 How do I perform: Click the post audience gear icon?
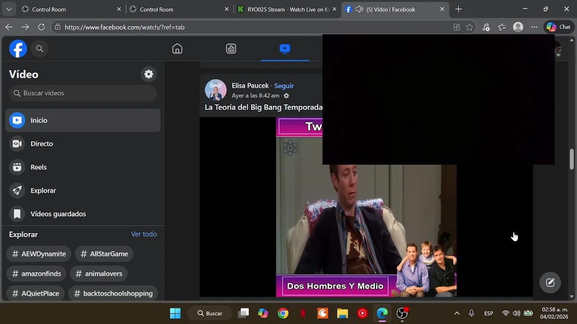(x=286, y=96)
